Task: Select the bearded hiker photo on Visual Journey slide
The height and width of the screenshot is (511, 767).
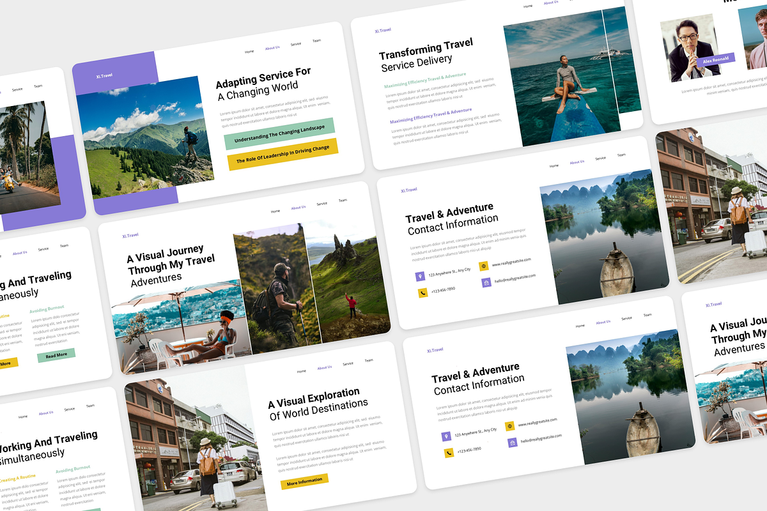Action: coord(276,287)
